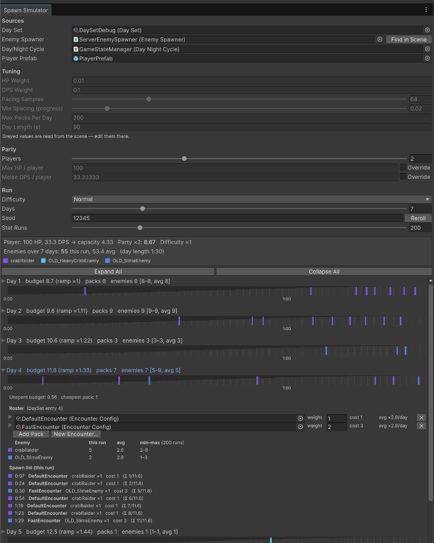Toggle Max HP per player Override checkbox
This screenshot has width=434, height=543.
(403, 168)
